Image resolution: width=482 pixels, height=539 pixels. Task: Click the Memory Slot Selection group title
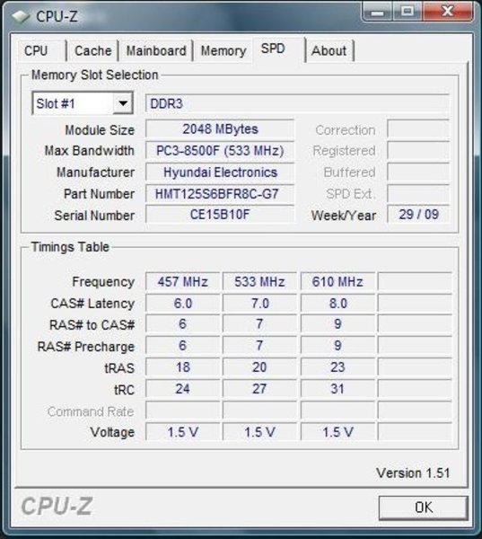(95, 75)
